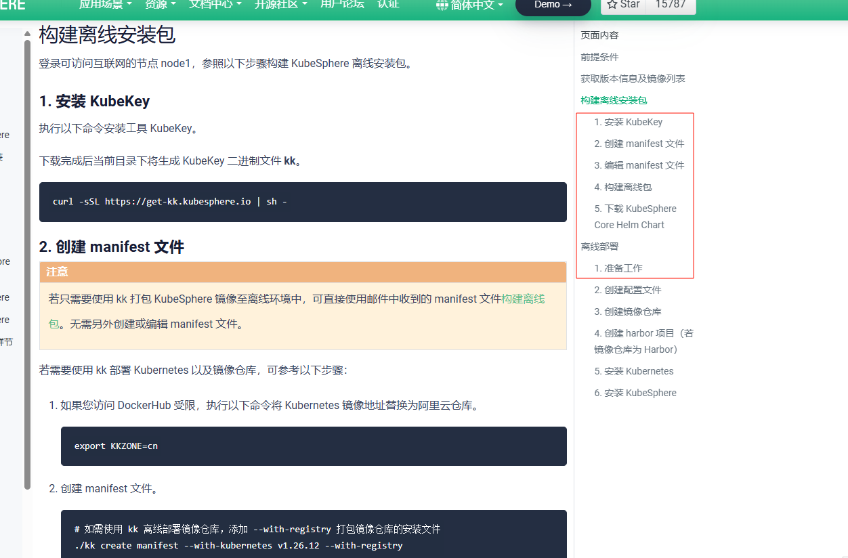Expand the 资源 navigation dropdown
The width and height of the screenshot is (848, 558).
tap(161, 4)
